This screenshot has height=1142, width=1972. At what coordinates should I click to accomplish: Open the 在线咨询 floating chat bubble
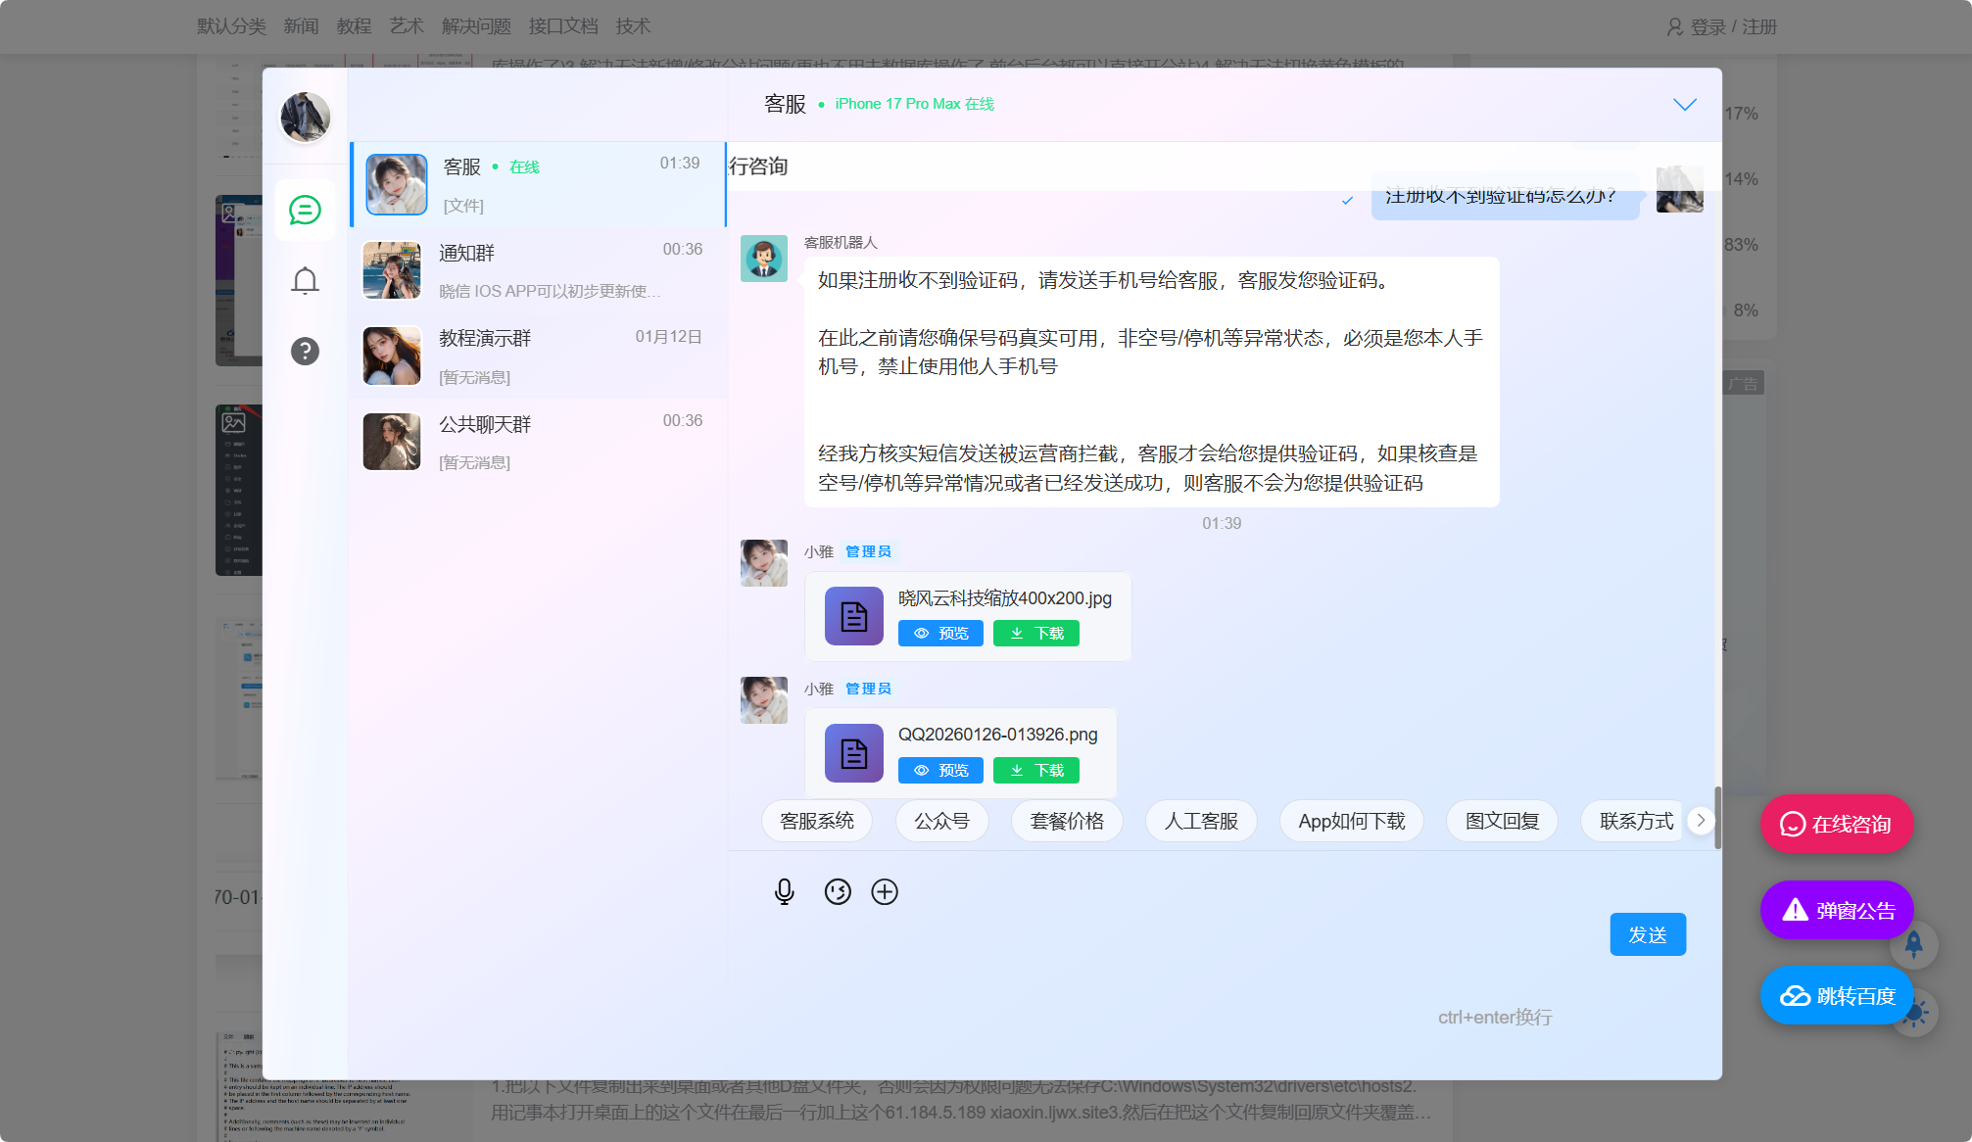pos(1836,824)
